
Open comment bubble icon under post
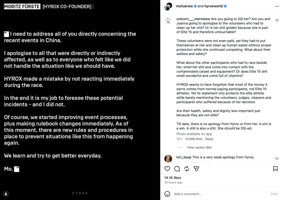(x=177, y=169)
